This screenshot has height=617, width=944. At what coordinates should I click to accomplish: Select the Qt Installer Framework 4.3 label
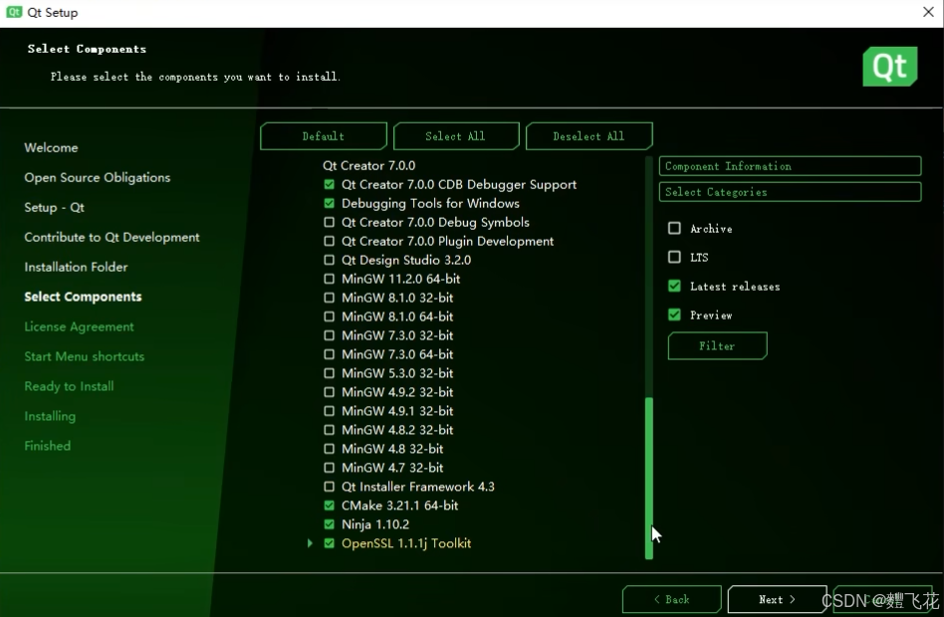[x=418, y=487]
